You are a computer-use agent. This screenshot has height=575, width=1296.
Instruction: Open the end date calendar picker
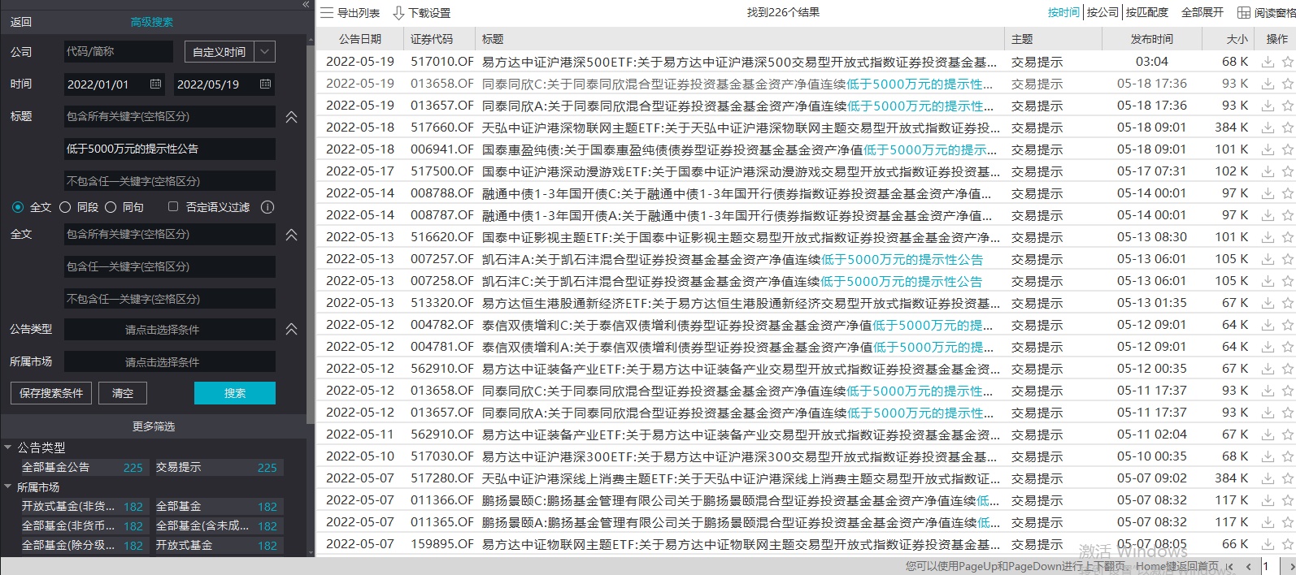click(265, 84)
